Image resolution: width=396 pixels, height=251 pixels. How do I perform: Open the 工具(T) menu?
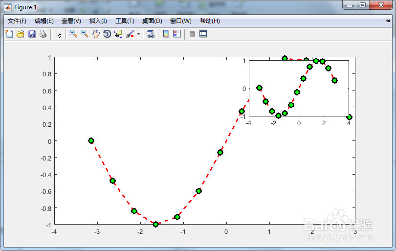(125, 21)
